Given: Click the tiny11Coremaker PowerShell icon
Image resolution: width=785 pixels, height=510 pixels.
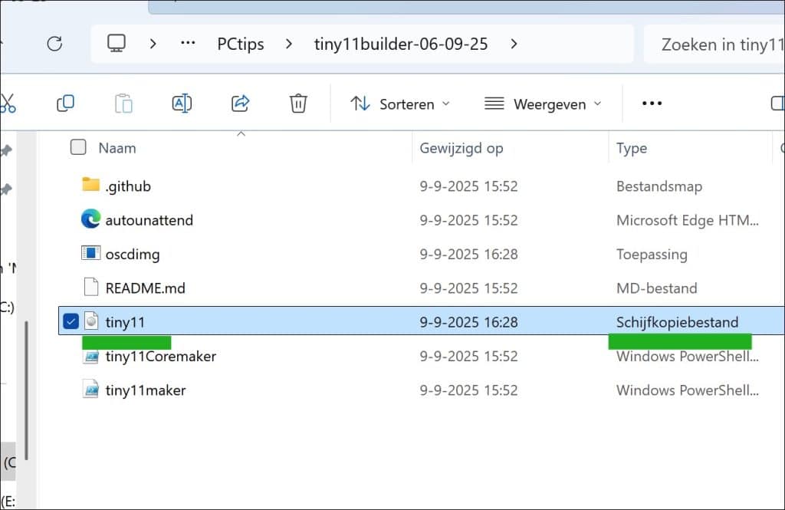Looking at the screenshot, I should click(x=90, y=355).
